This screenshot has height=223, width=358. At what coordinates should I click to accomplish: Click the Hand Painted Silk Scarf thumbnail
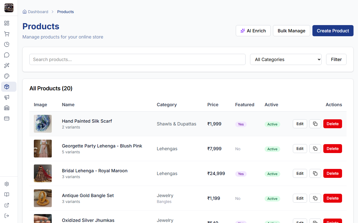(43, 124)
